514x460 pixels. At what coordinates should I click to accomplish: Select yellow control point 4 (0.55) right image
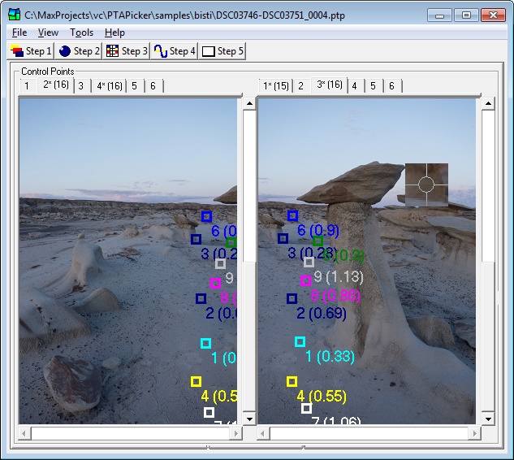point(292,382)
